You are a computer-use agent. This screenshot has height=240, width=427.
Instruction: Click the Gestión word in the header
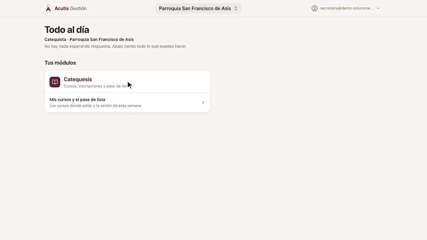point(78,8)
